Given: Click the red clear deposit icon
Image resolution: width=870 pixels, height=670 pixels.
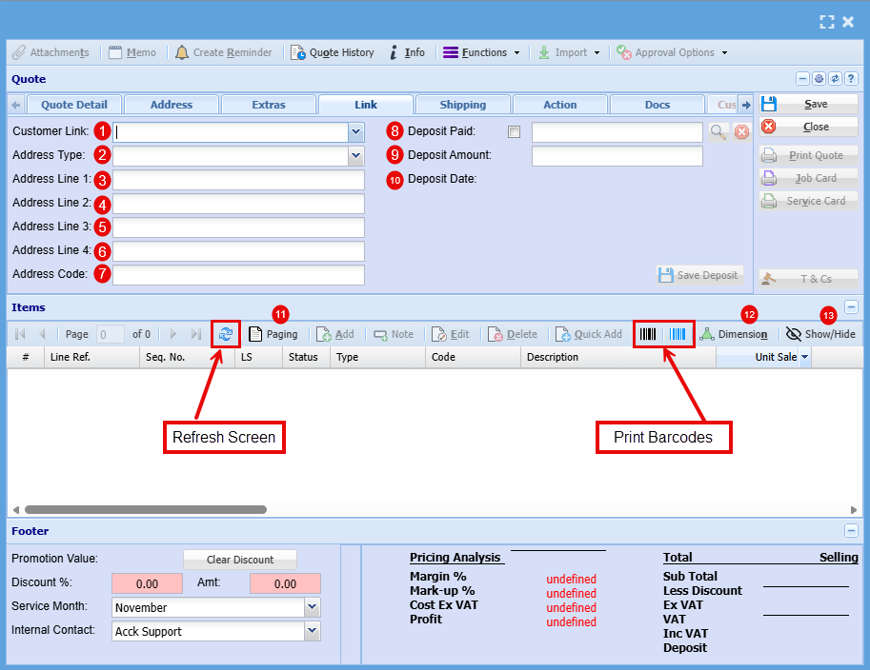Looking at the screenshot, I should coord(741,132).
